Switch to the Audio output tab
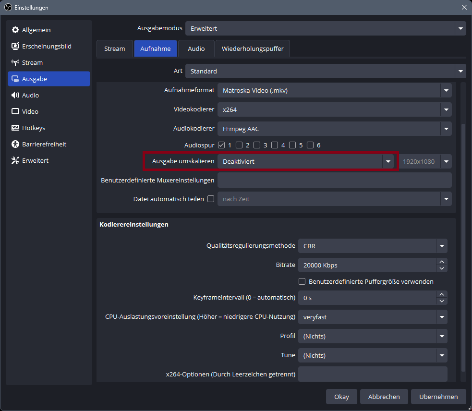The height and width of the screenshot is (411, 472). [196, 48]
